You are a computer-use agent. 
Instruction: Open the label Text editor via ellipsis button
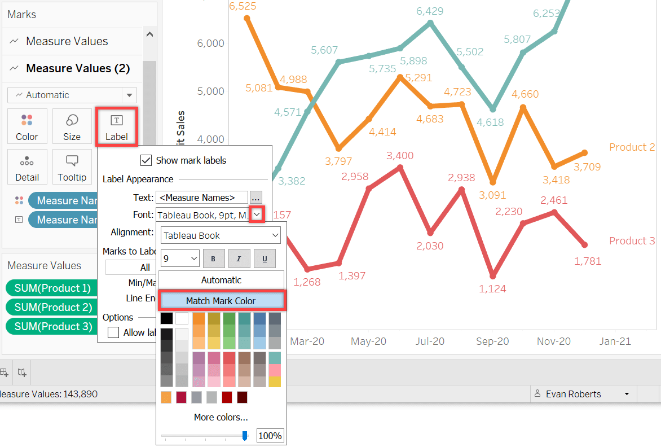[x=255, y=197]
